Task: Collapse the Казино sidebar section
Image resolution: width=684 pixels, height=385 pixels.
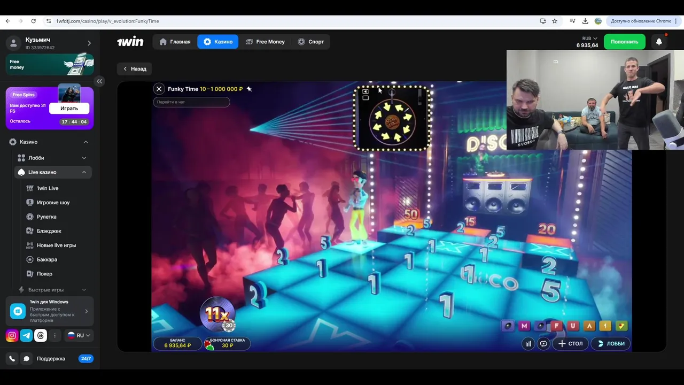Action: point(85,142)
